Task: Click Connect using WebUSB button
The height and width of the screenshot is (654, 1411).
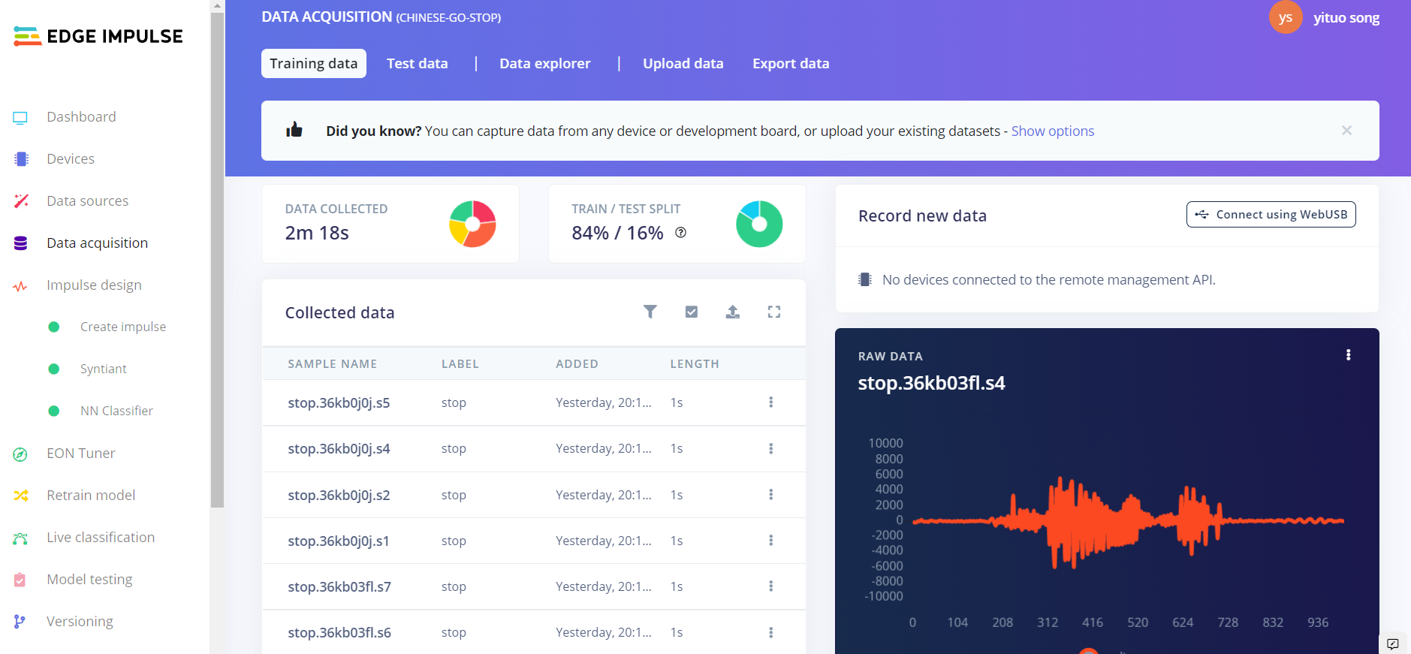Action: (x=1271, y=215)
